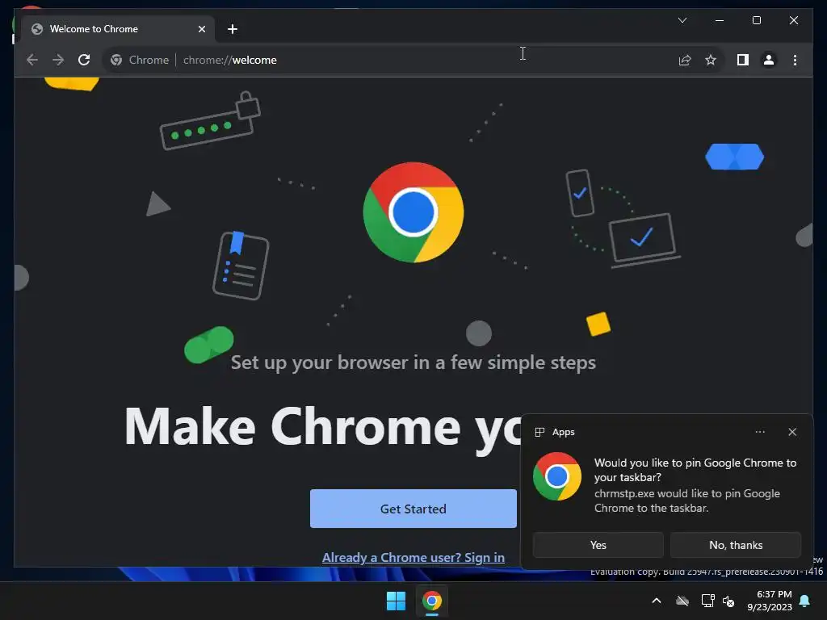This screenshot has width=827, height=620.
Task: Click the back navigation arrow
Action: 32,60
